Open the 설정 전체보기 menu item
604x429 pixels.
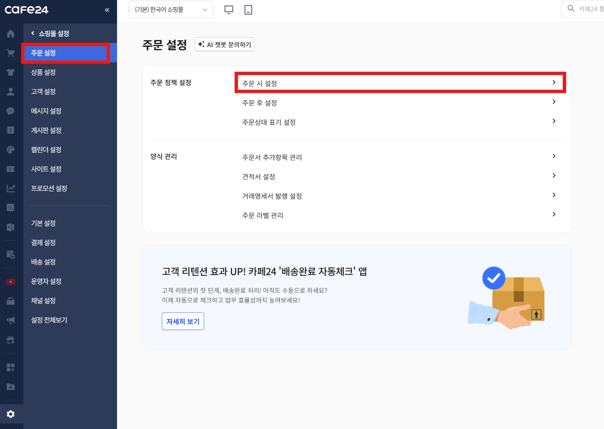pyautogui.click(x=49, y=320)
